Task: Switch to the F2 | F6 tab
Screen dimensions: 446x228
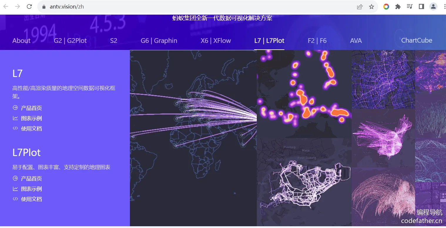Action: 317,41
